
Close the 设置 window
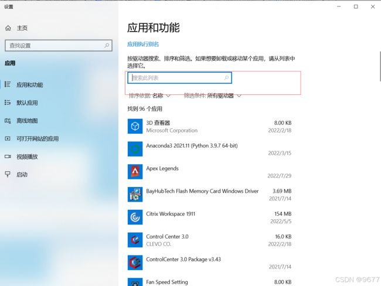pos(373,6)
